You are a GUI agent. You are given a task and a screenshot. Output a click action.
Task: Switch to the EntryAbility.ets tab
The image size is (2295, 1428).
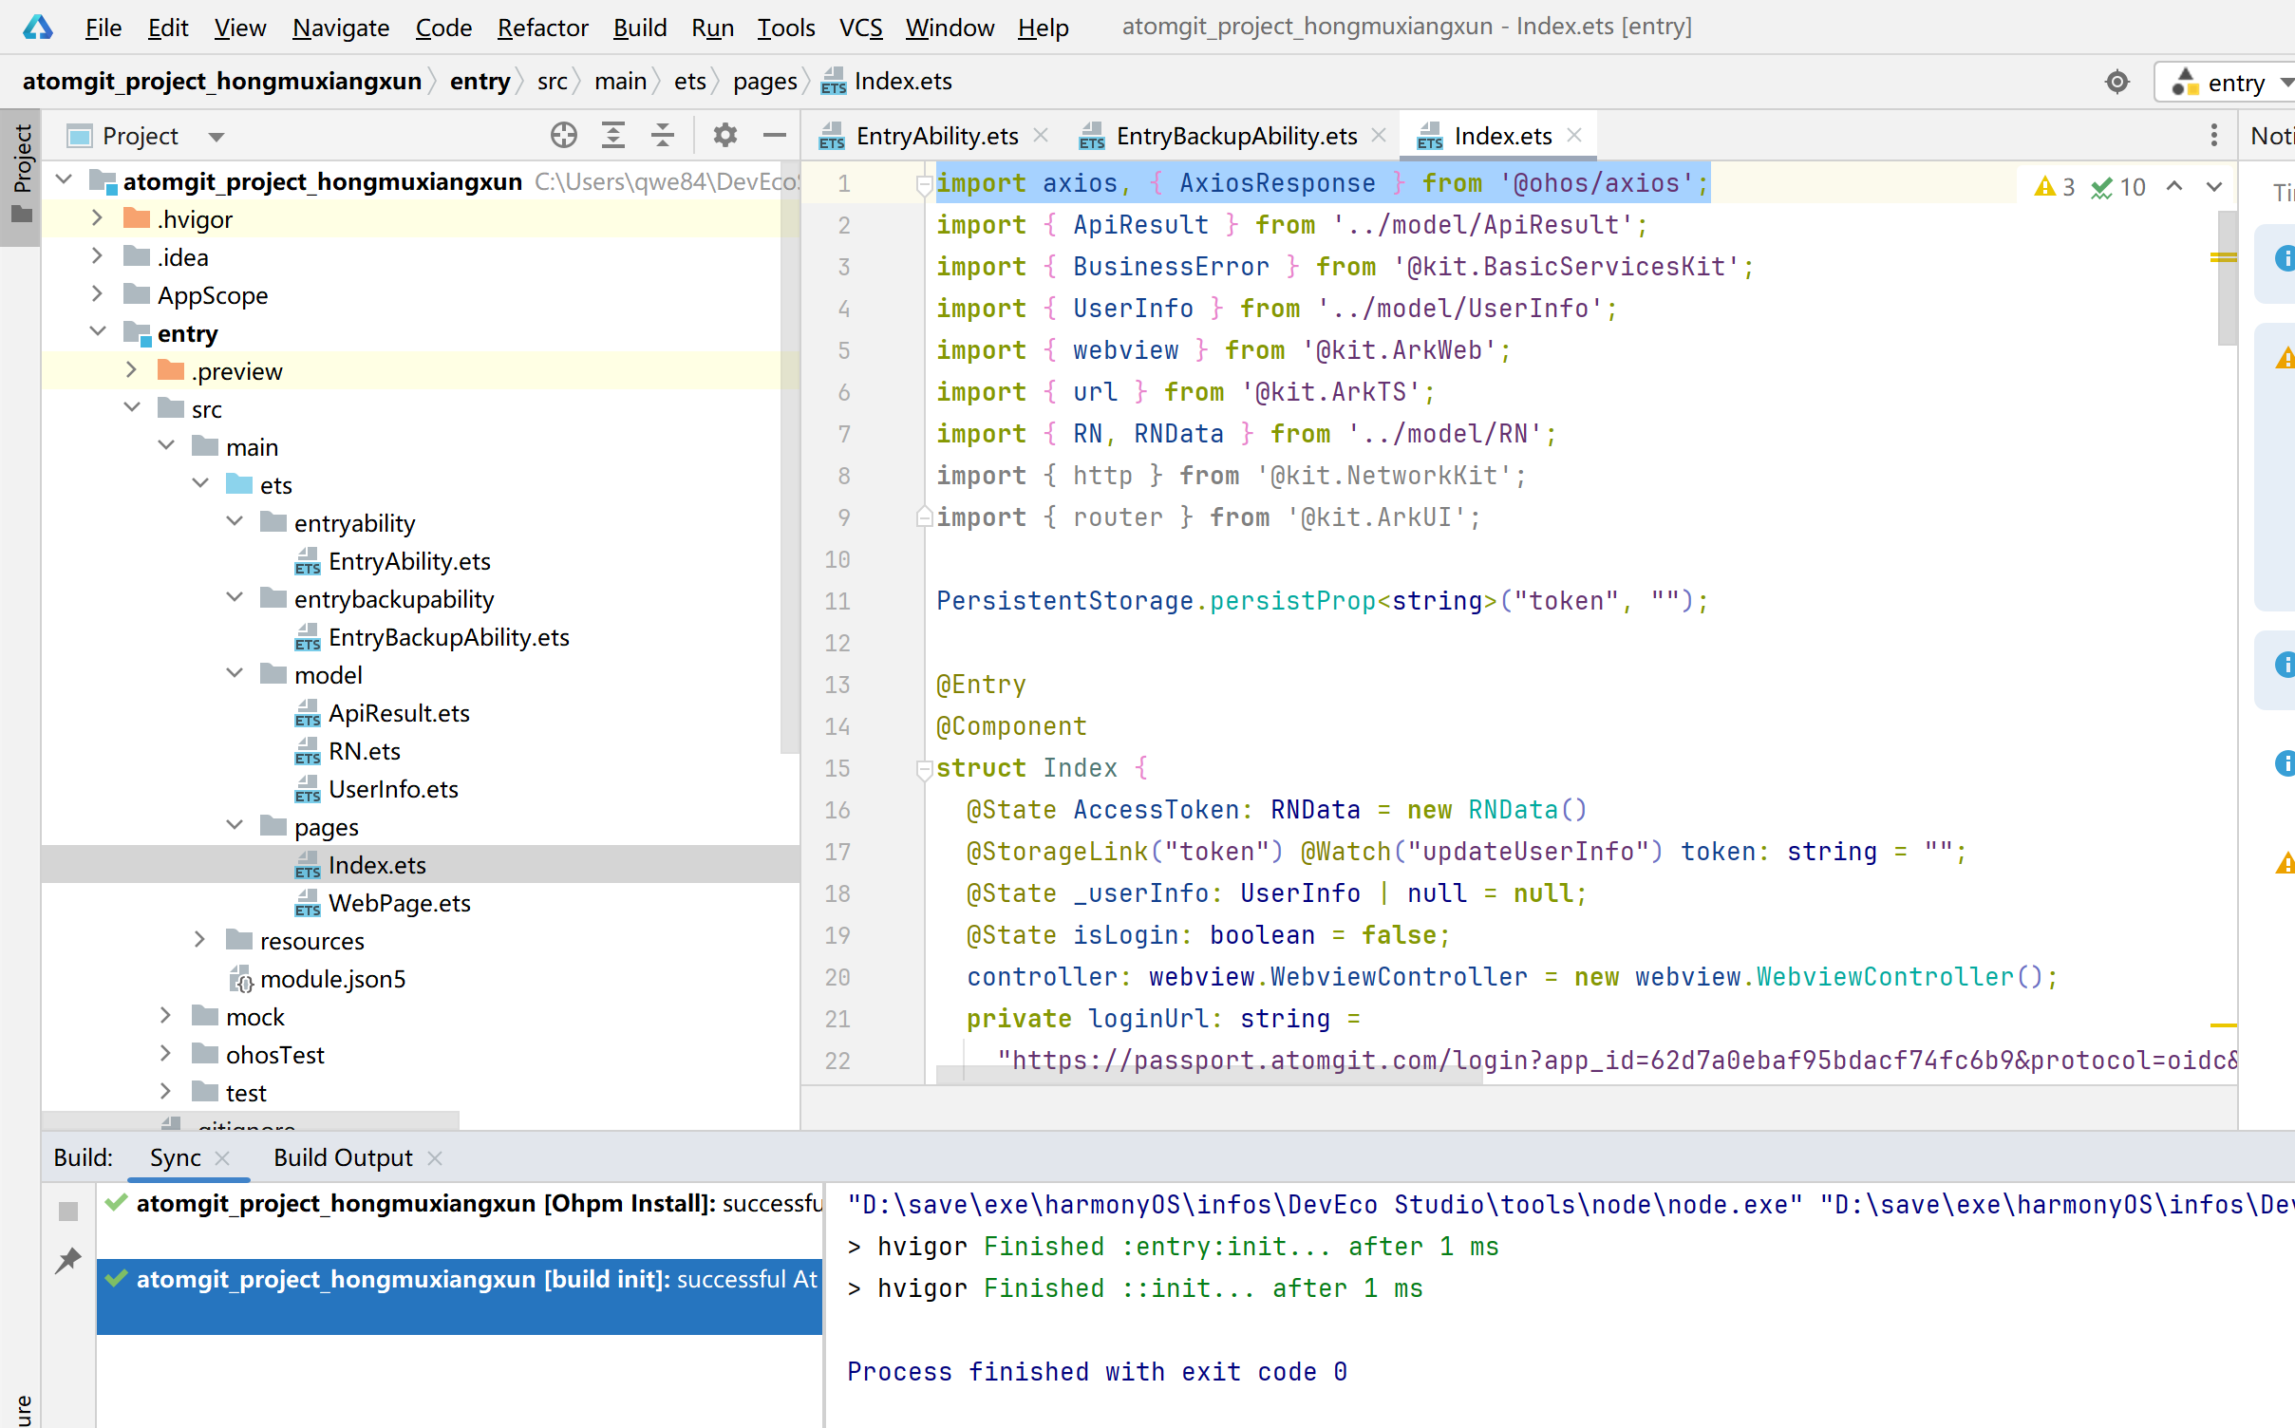935,135
